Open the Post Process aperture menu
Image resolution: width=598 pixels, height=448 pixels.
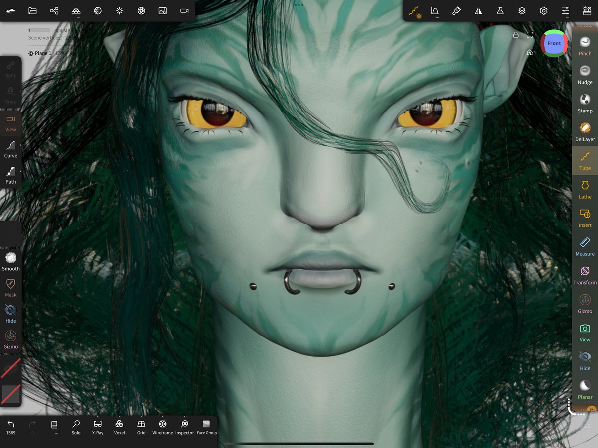click(141, 10)
